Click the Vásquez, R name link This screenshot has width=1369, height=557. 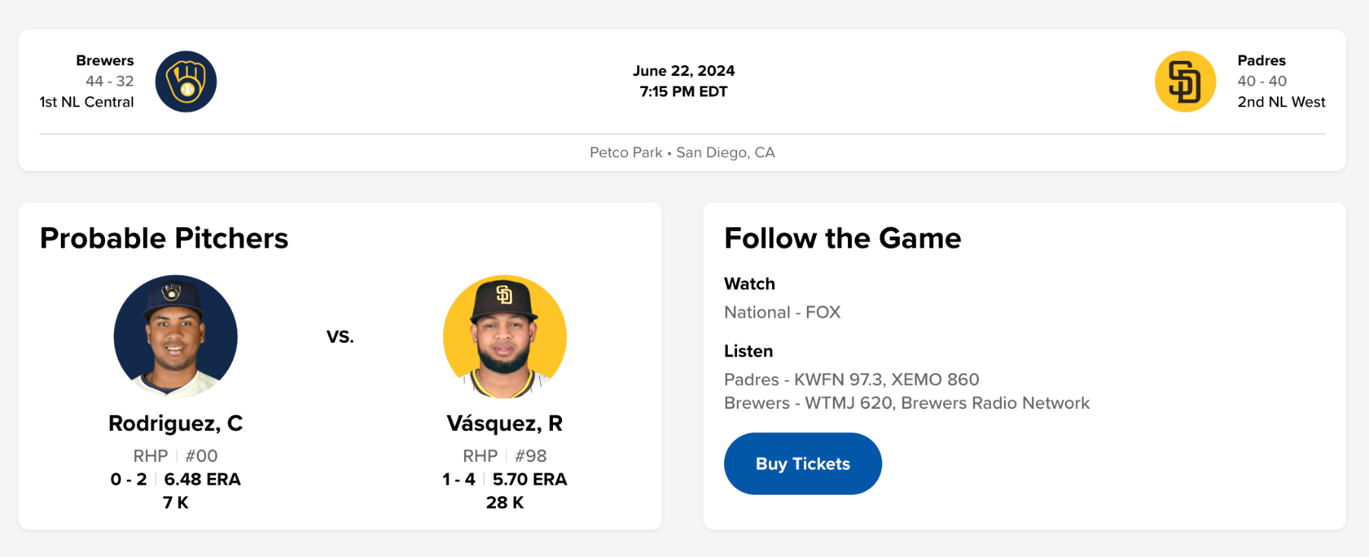(505, 423)
